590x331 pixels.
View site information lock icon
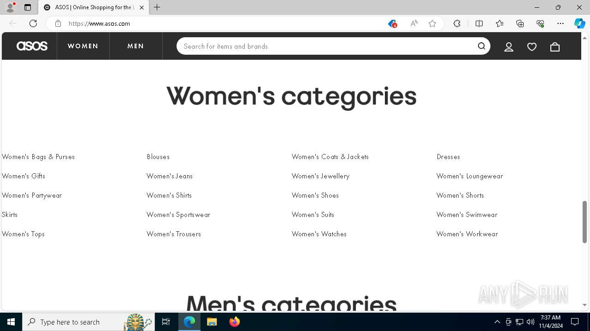pos(58,23)
